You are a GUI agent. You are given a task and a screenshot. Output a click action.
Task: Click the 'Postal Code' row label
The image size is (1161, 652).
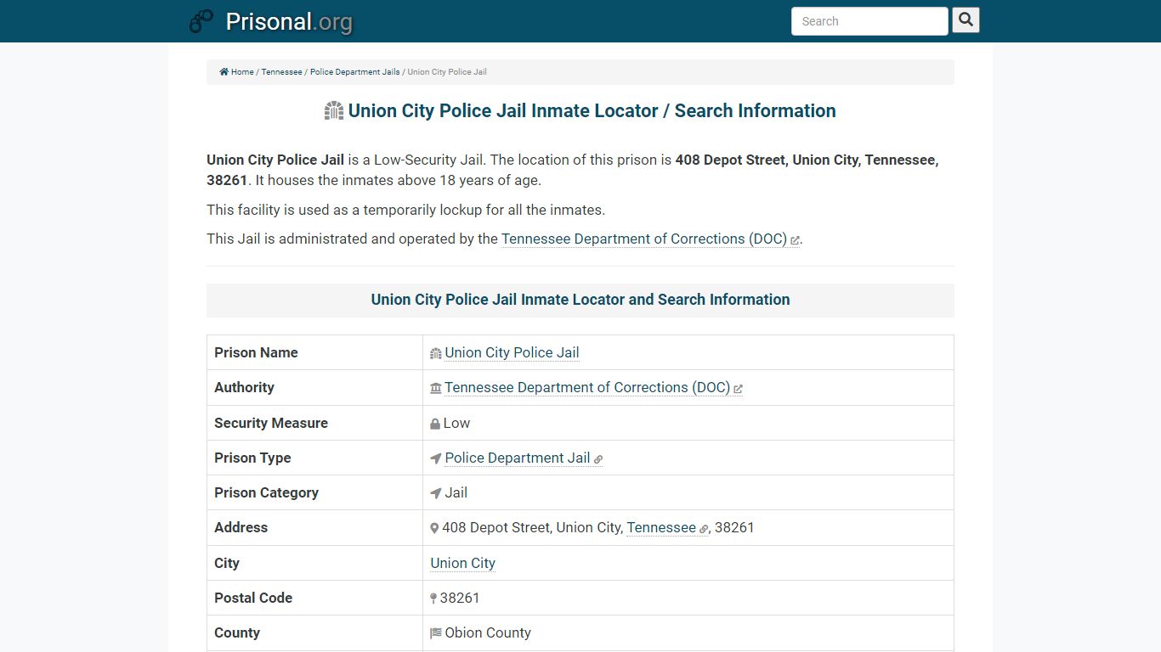tap(253, 598)
